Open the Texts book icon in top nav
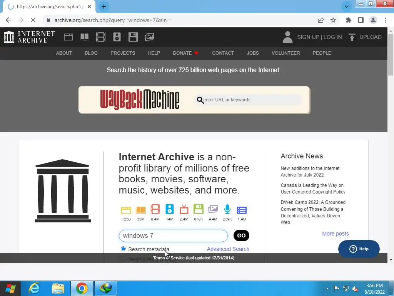The height and width of the screenshot is (296, 394). tap(85, 37)
